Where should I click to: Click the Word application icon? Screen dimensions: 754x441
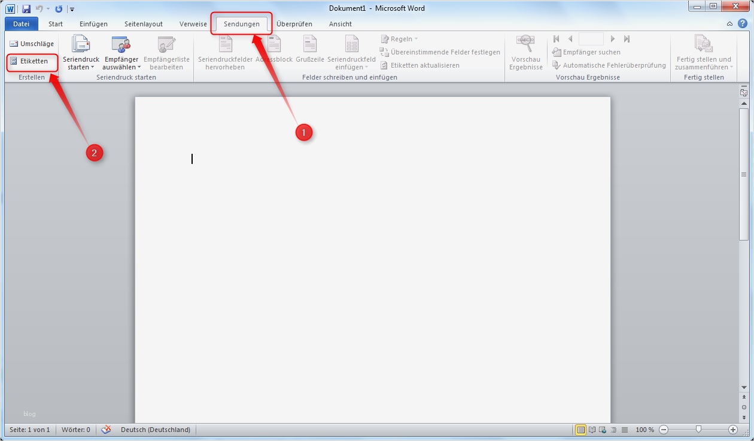(x=11, y=8)
